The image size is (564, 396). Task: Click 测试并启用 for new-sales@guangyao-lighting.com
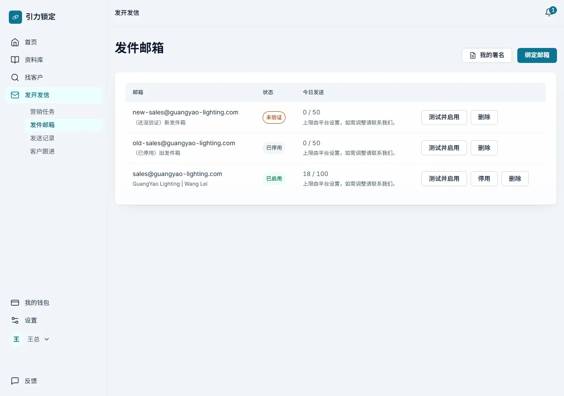[444, 117]
